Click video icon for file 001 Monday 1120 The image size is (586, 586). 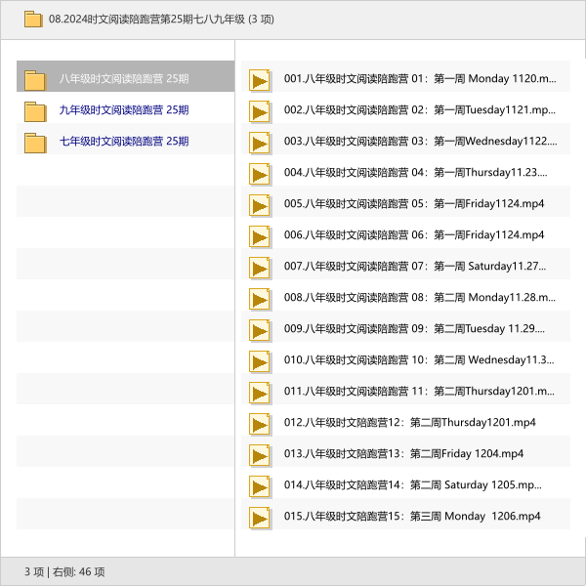(x=259, y=79)
